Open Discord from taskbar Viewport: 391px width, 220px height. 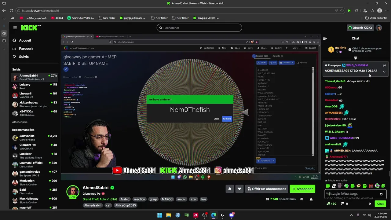pyautogui.click(x=232, y=215)
